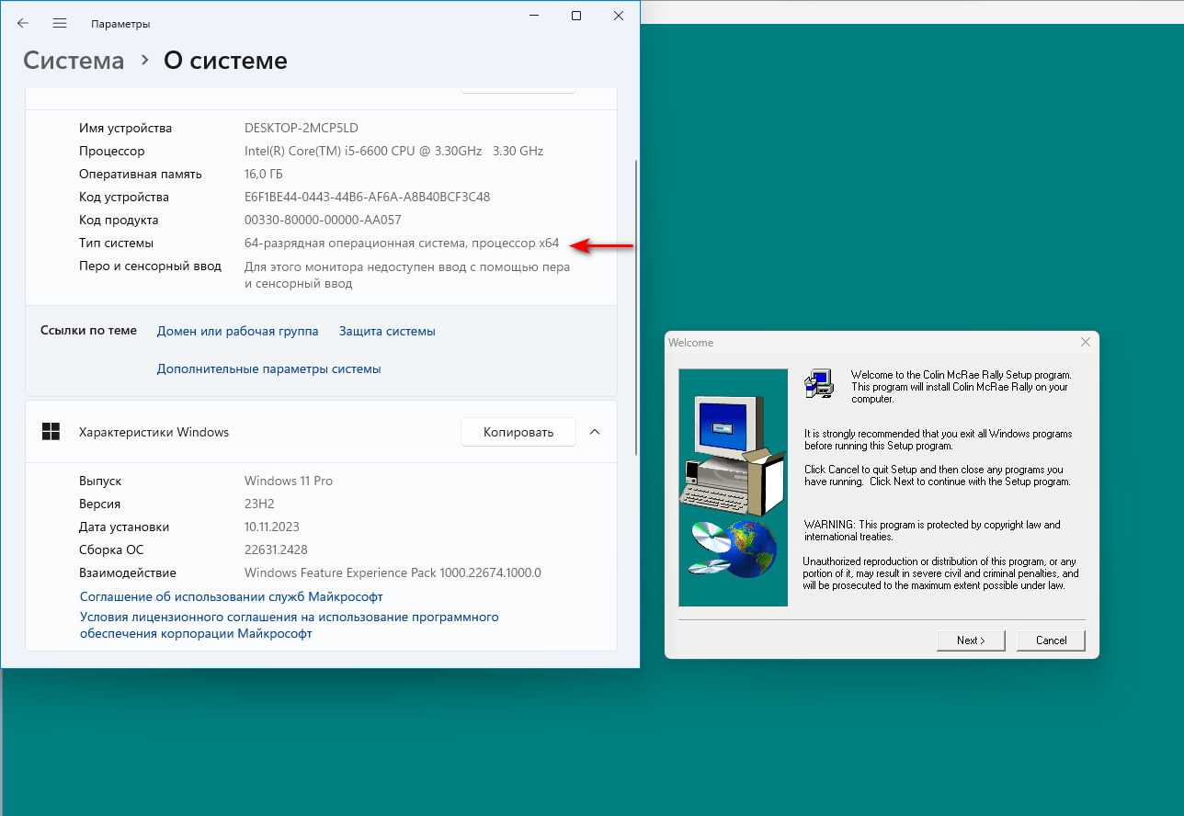Select OS build value 22631.2428
Screen dimensions: 1184x816
click(x=277, y=550)
